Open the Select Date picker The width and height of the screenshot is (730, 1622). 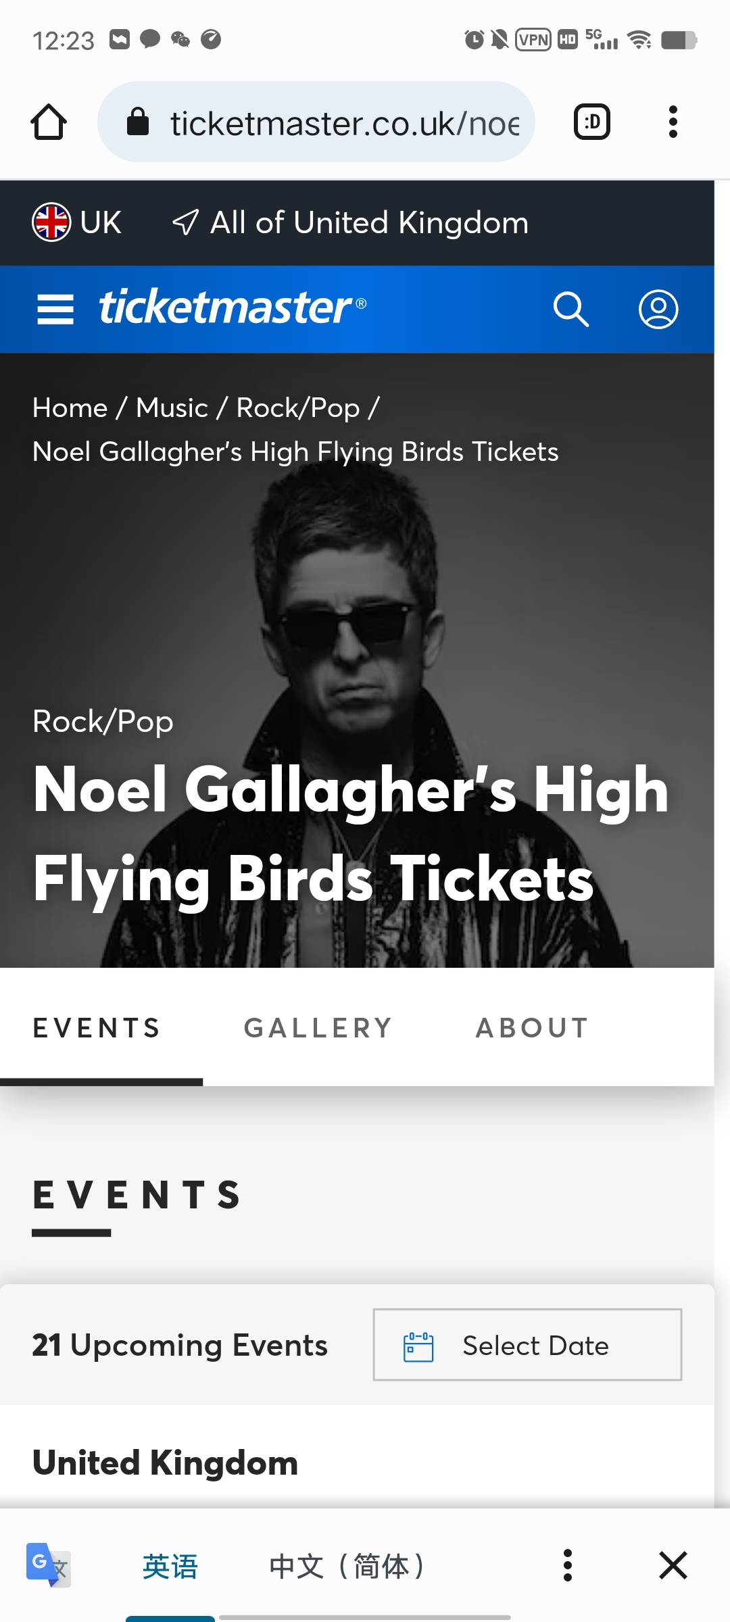[x=527, y=1345]
